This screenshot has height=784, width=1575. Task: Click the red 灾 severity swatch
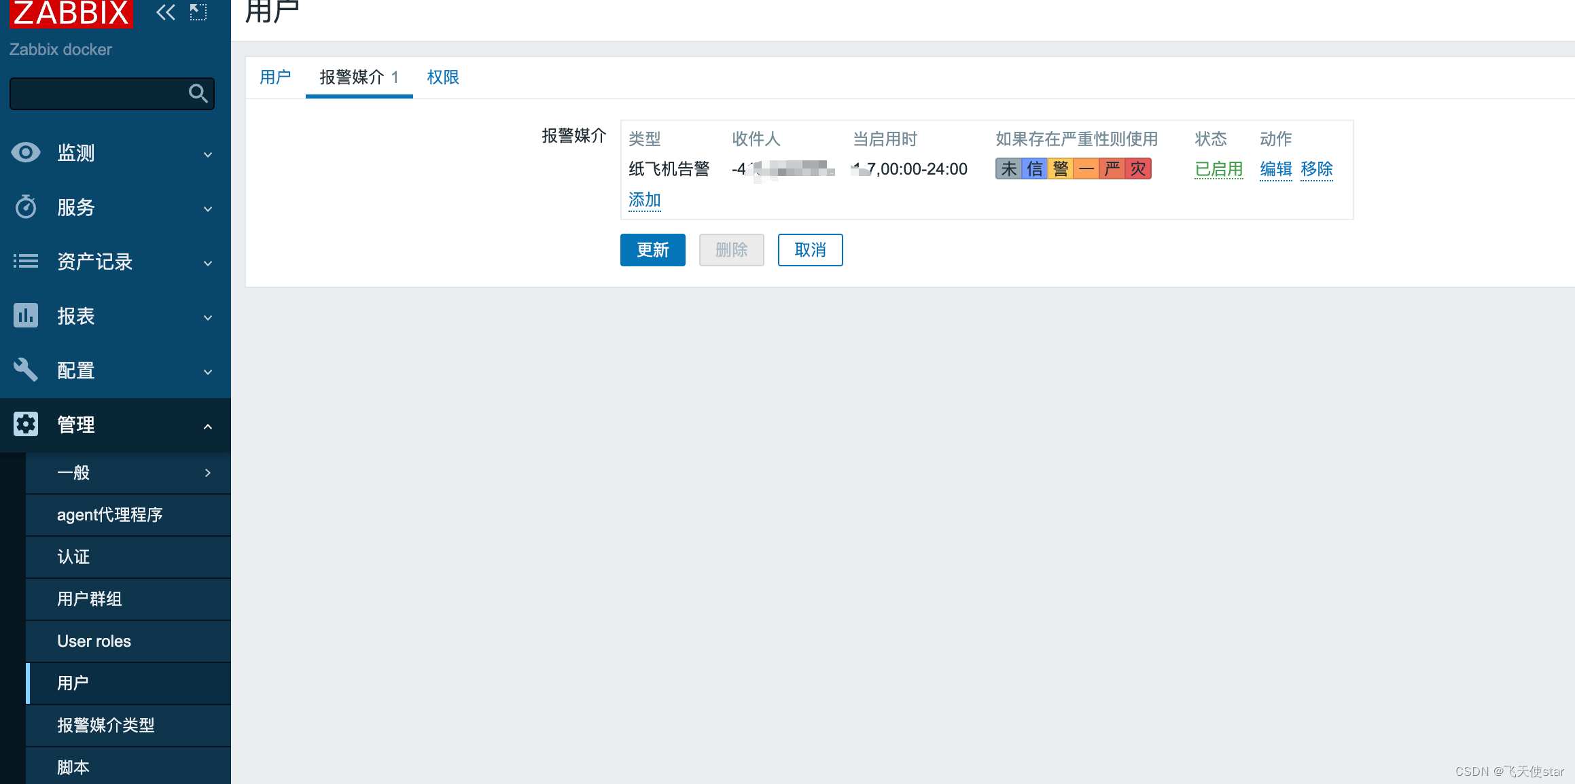[x=1138, y=169]
